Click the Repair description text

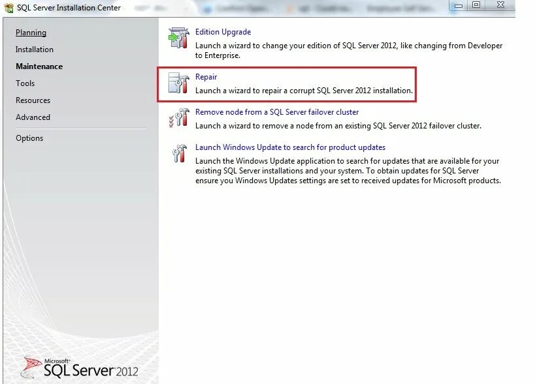point(304,91)
